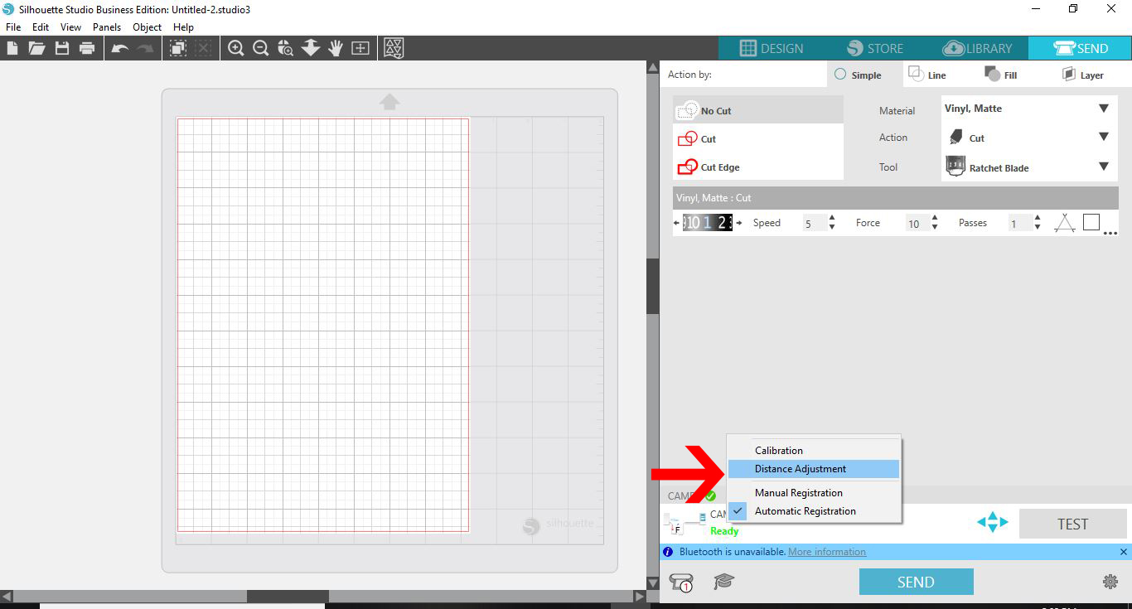Select all using the dashed squares icon
The image size is (1132, 609).
[x=178, y=48]
